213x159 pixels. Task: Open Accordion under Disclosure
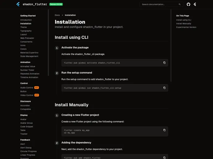point(25,106)
